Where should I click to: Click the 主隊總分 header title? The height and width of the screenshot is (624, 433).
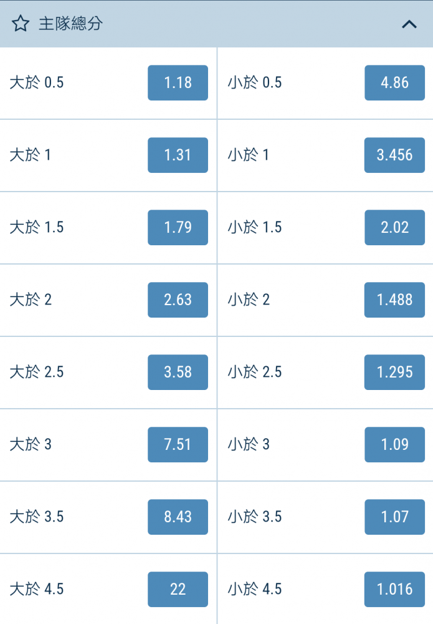70,24
